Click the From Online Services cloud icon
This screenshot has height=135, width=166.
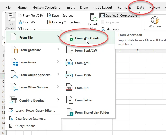click(14, 74)
